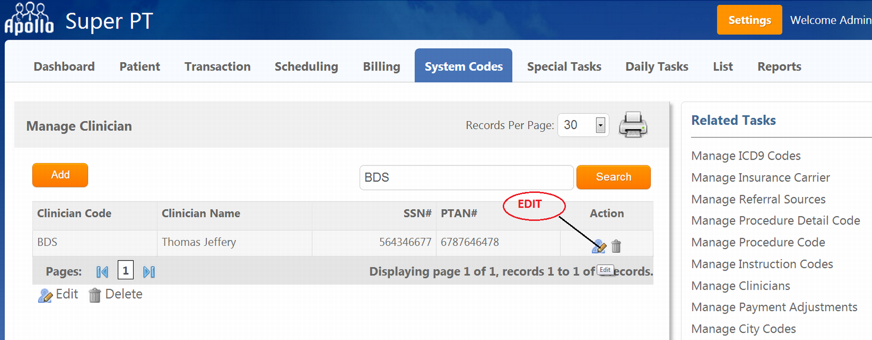This screenshot has height=340, width=872.
Task: Open the Scheduling tab
Action: [306, 67]
